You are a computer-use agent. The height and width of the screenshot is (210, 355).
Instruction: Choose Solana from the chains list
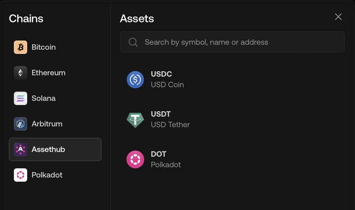[x=43, y=98]
